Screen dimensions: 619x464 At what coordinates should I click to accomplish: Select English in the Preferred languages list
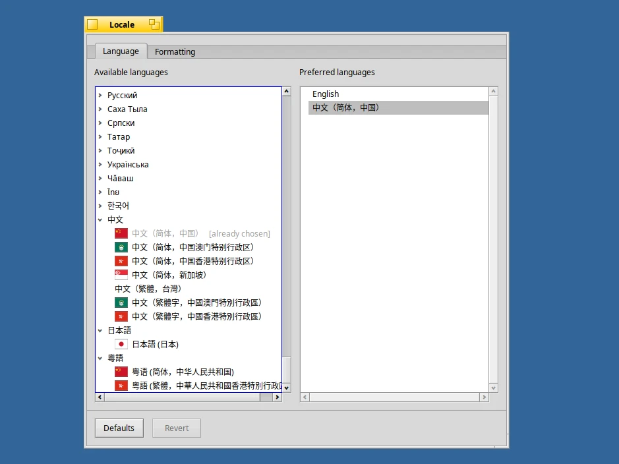(325, 94)
